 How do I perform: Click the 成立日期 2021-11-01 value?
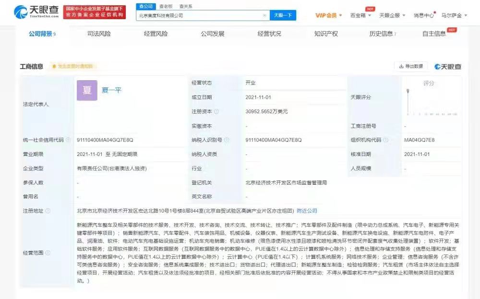click(258, 97)
